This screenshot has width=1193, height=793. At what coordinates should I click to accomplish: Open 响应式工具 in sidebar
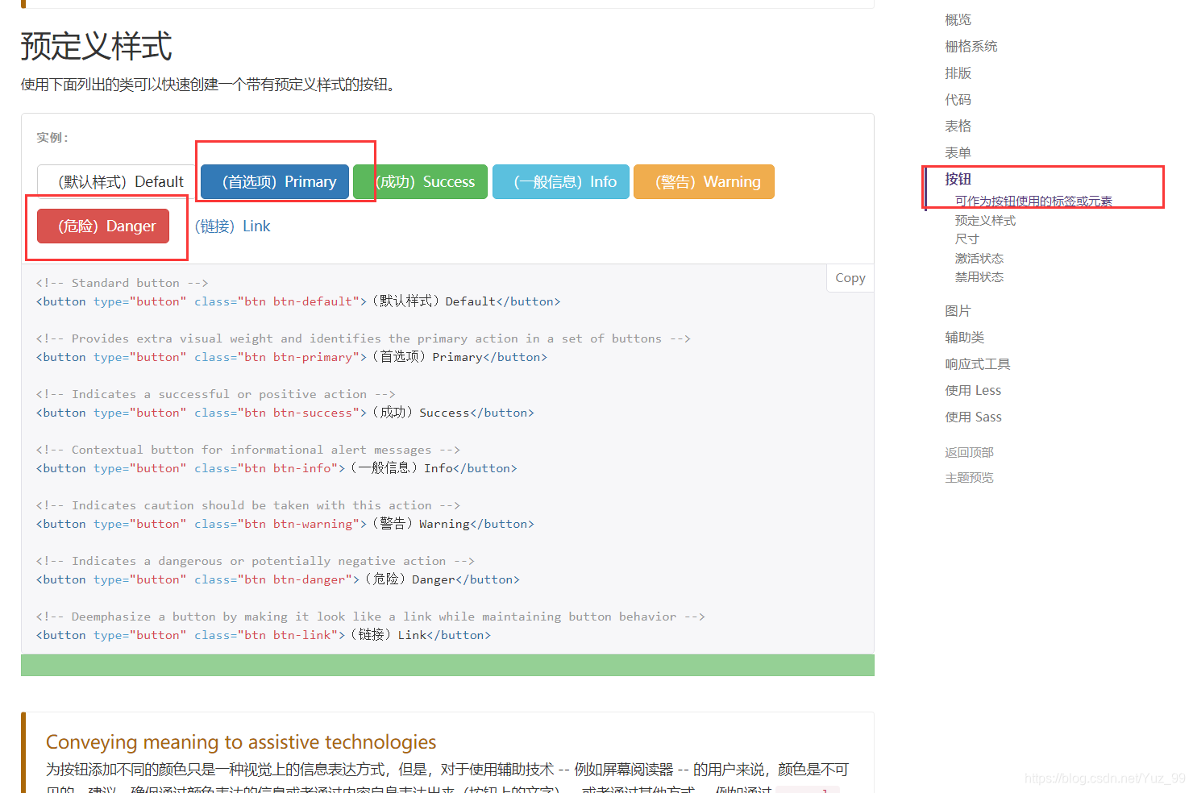(977, 363)
